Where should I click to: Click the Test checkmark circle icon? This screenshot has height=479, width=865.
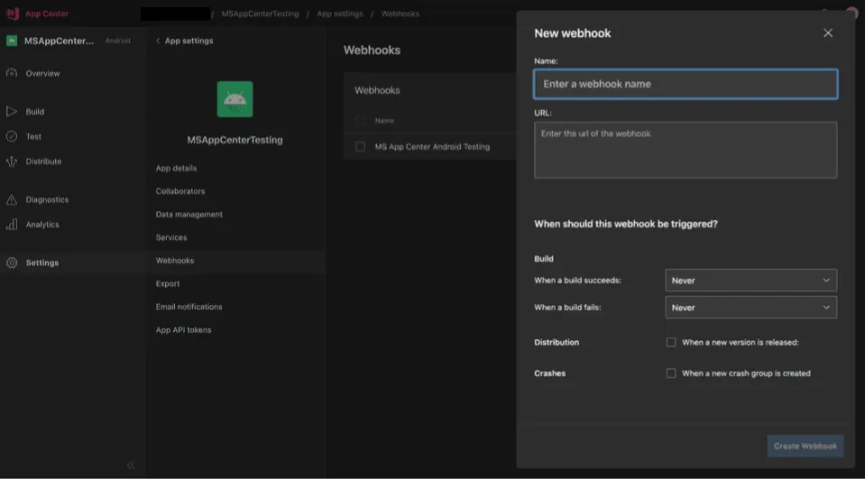pyautogui.click(x=12, y=136)
